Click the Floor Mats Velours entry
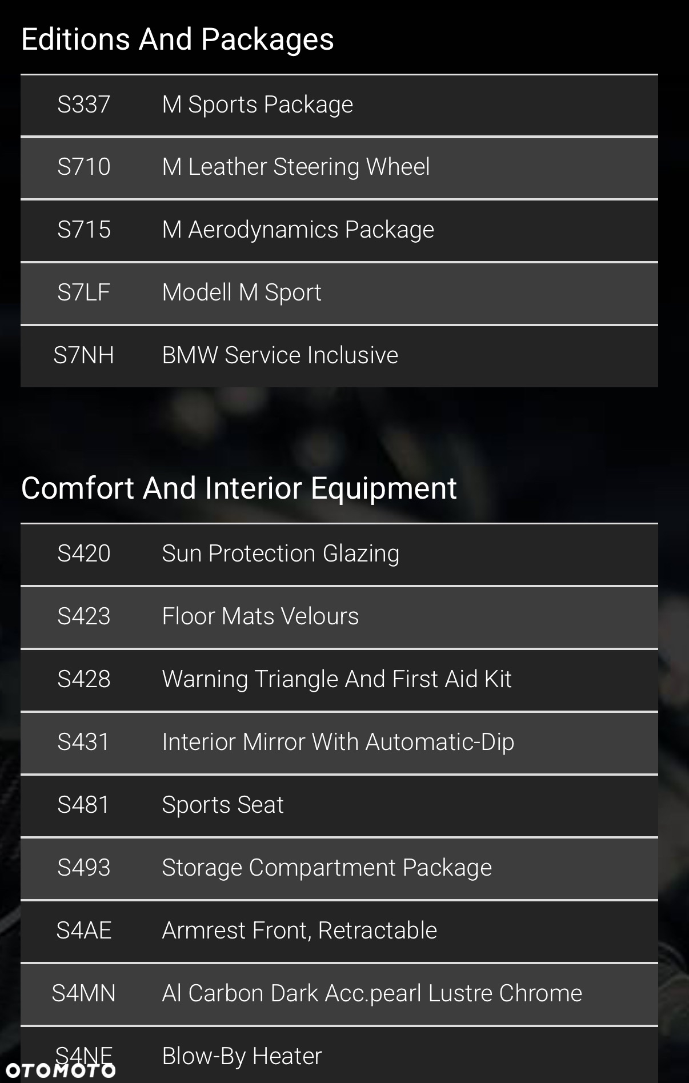 (339, 617)
